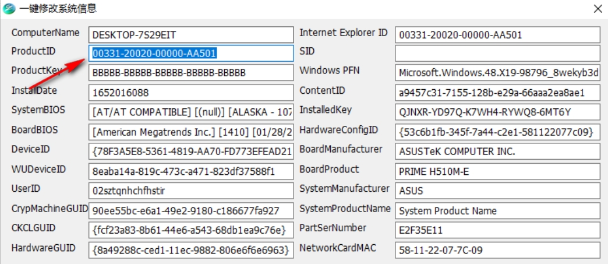
Task: Select the InstalledKey field
Action: [x=497, y=112]
